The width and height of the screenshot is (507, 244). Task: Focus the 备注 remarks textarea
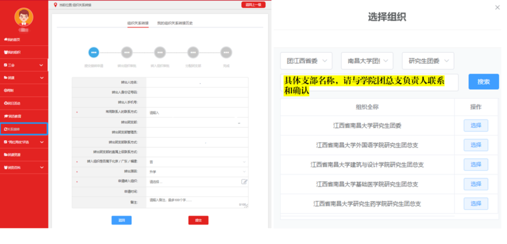pos(197,202)
